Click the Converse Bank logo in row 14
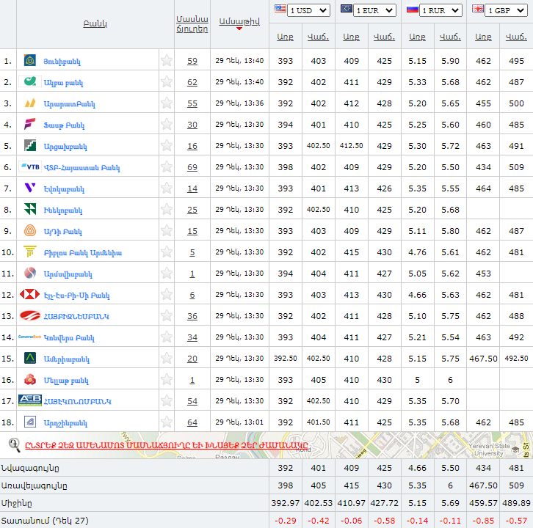This screenshot has width=533, height=528. [29, 337]
